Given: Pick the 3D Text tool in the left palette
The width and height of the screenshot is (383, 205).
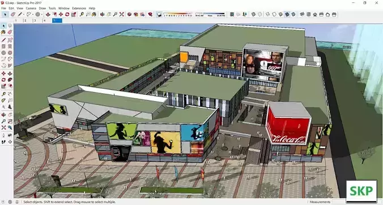Looking at the screenshot, I should (10, 106).
